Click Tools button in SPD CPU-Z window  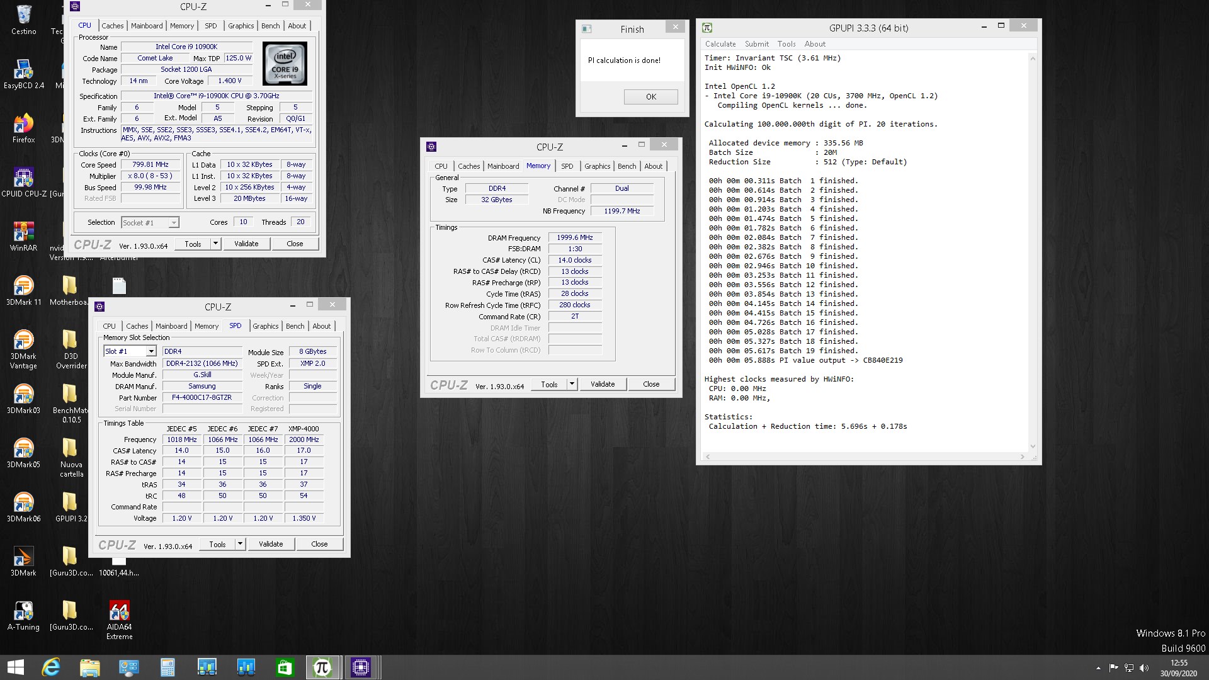tap(217, 544)
